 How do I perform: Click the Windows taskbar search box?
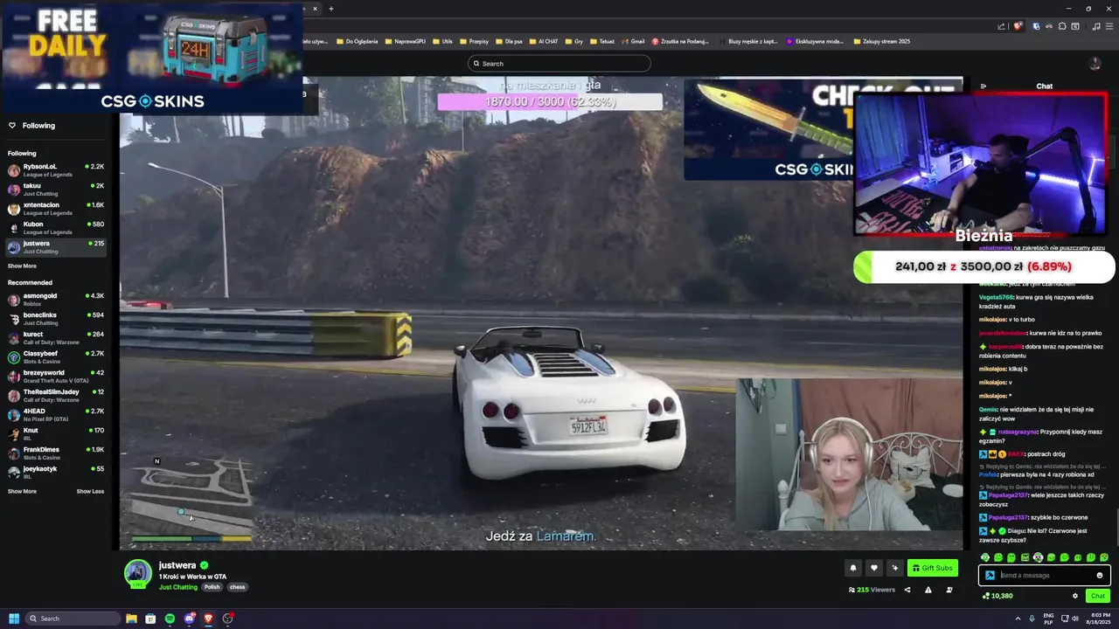[x=72, y=619]
